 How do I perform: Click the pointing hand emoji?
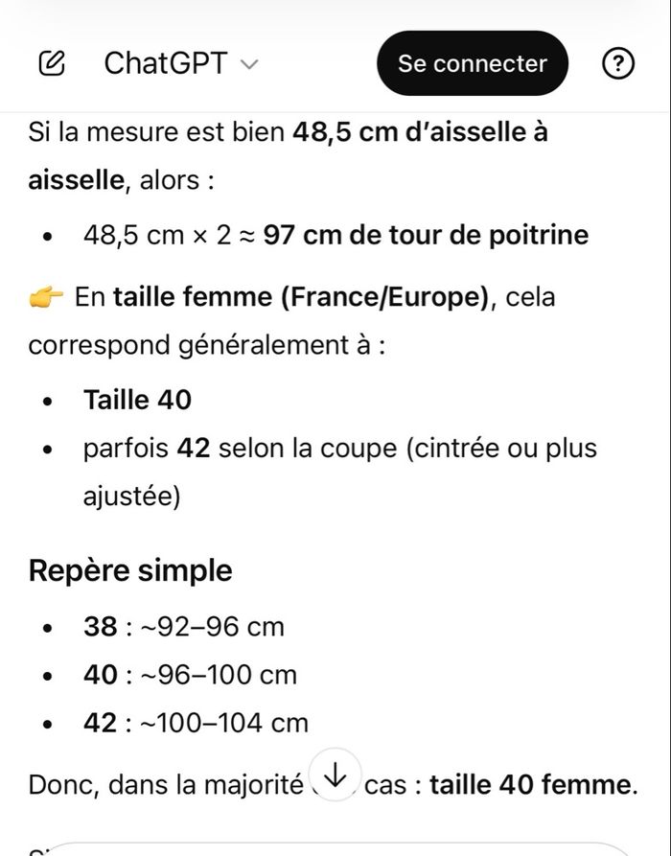pyautogui.click(x=46, y=297)
